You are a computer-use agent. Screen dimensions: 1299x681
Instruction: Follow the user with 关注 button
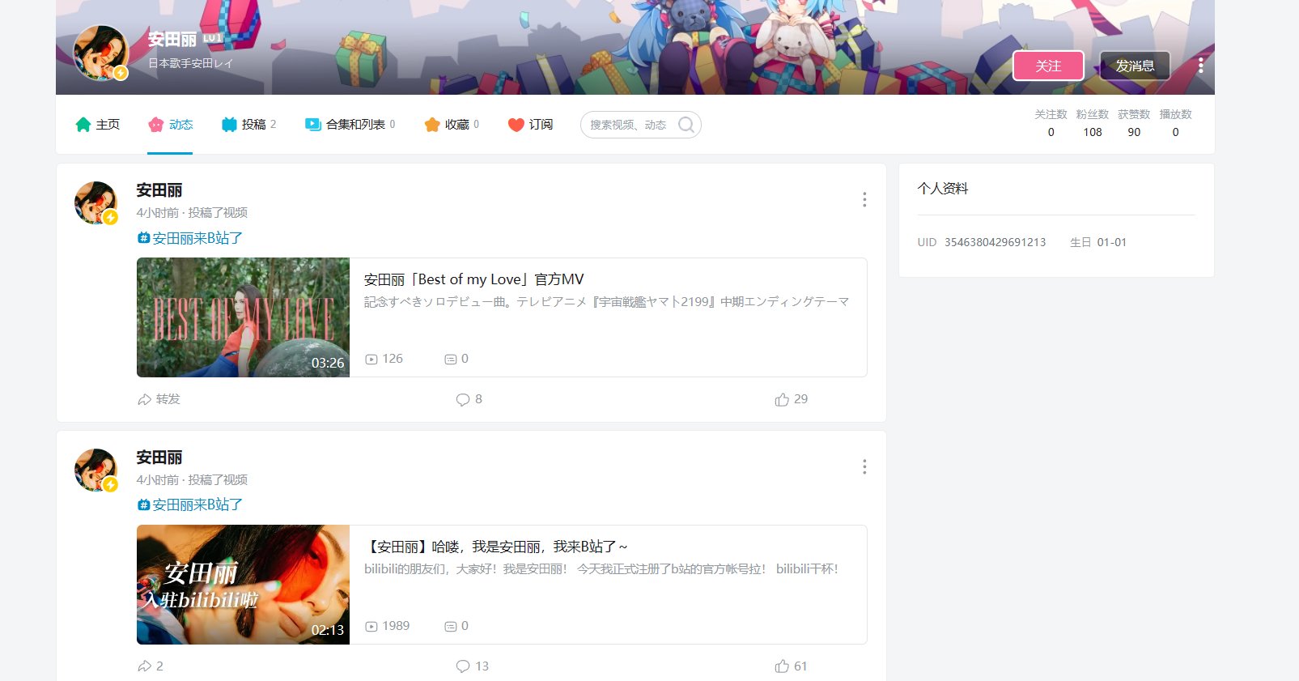click(x=1048, y=66)
